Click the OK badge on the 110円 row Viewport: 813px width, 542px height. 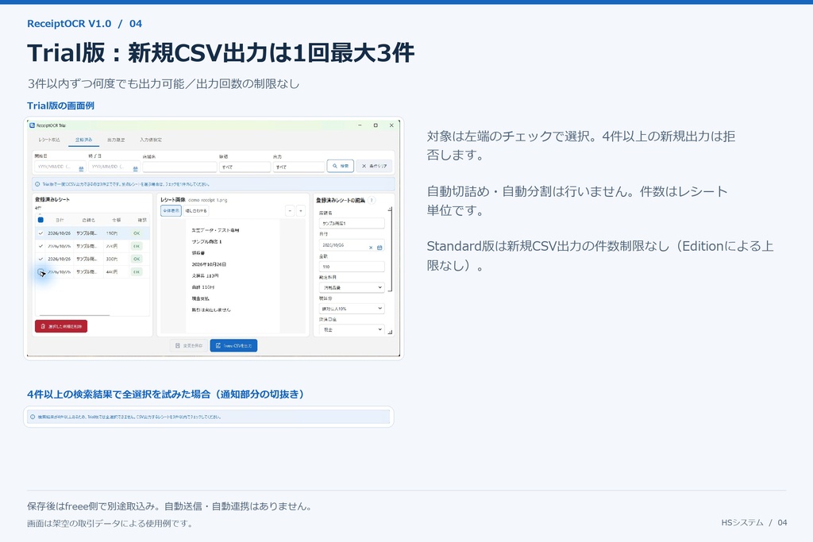point(137,233)
